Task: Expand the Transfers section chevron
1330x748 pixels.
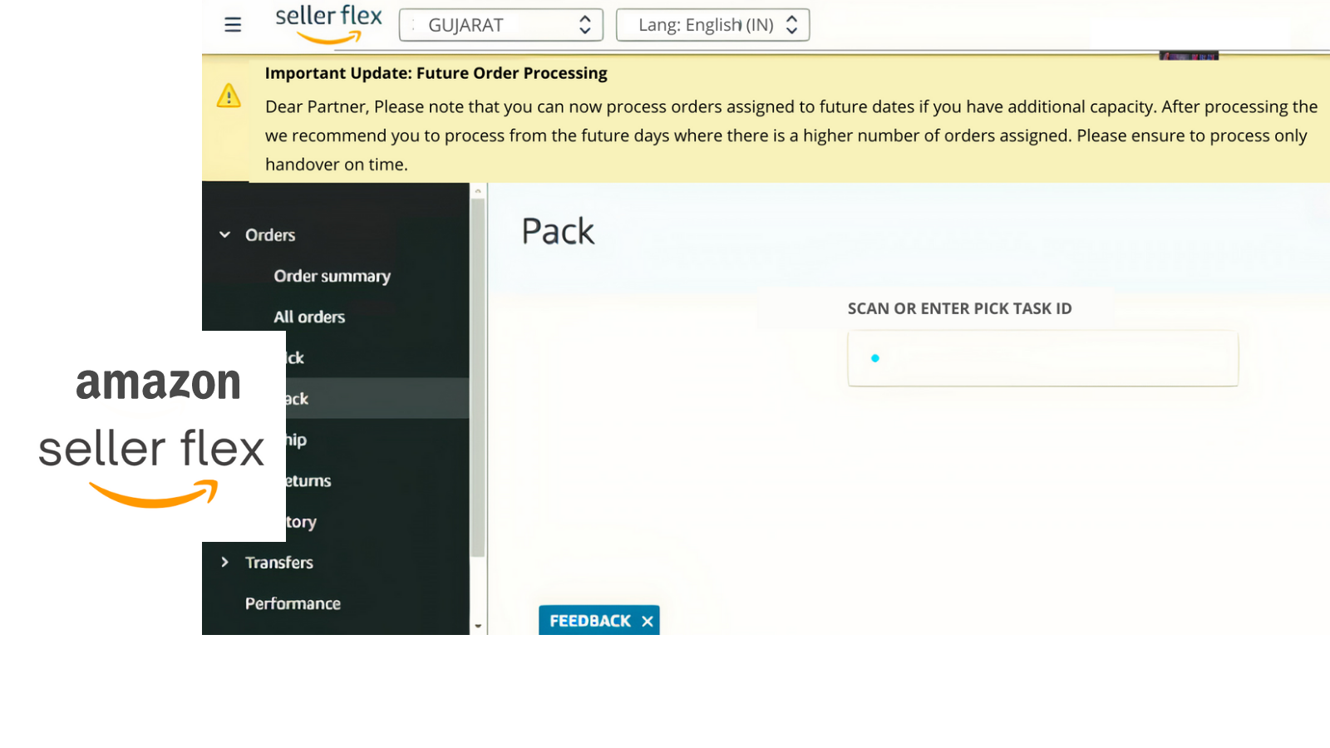Action: (224, 563)
